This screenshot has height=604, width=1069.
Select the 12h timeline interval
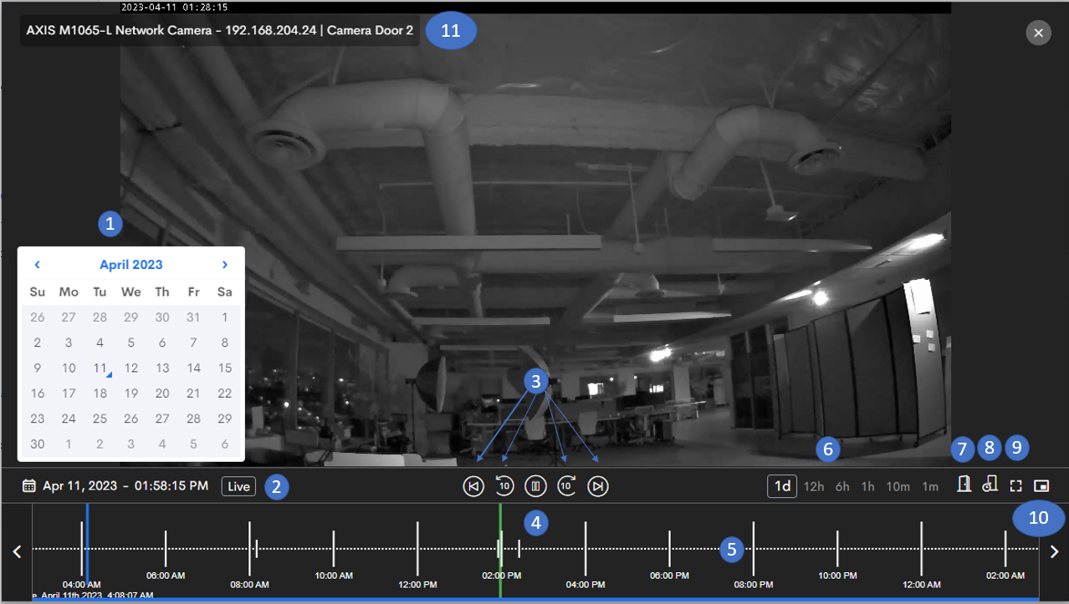click(x=813, y=486)
